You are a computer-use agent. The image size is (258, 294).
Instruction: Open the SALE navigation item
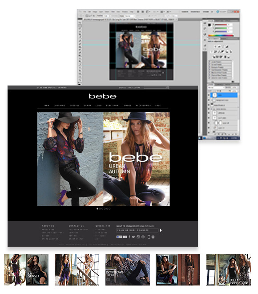tap(158, 106)
